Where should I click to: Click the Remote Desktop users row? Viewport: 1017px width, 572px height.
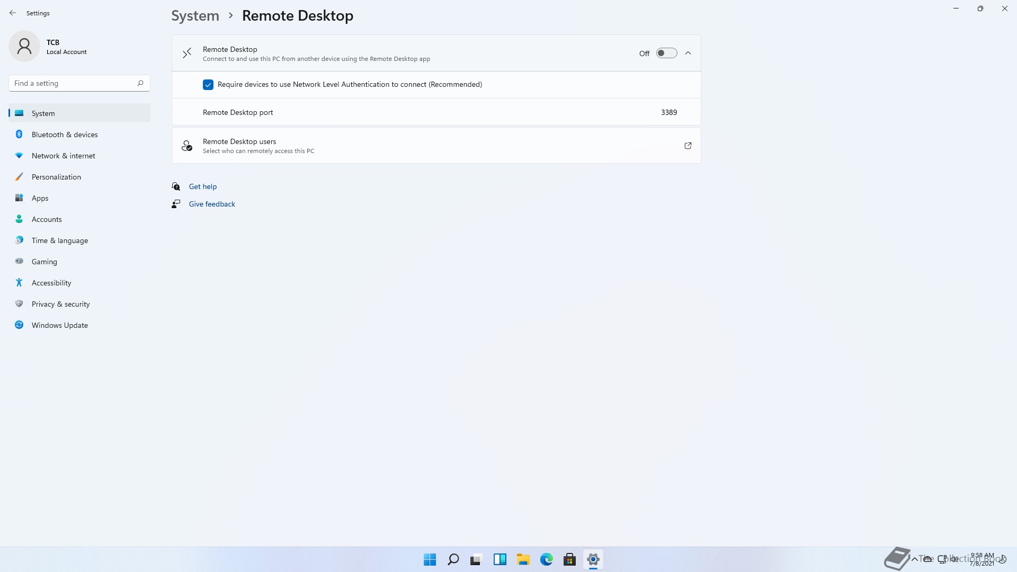tap(436, 146)
